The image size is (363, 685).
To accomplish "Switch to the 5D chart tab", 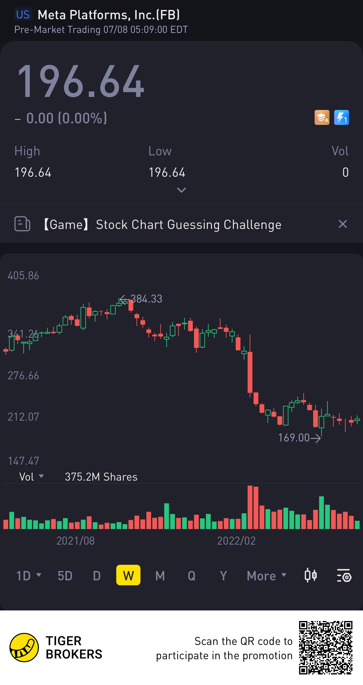I will pyautogui.click(x=65, y=576).
